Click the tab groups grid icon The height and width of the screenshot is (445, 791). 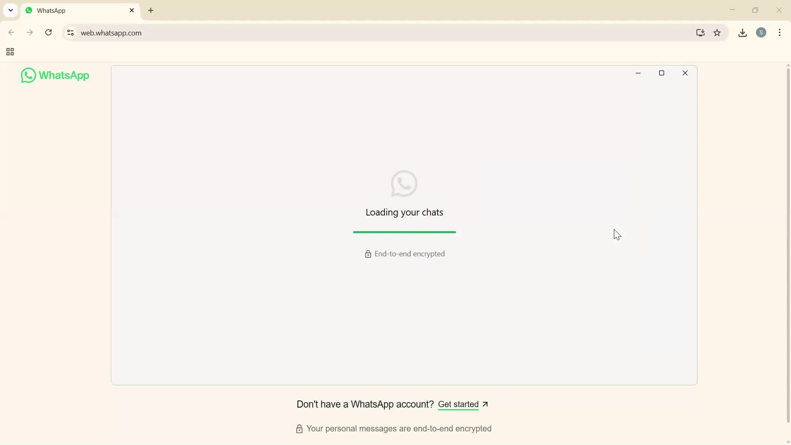point(9,52)
